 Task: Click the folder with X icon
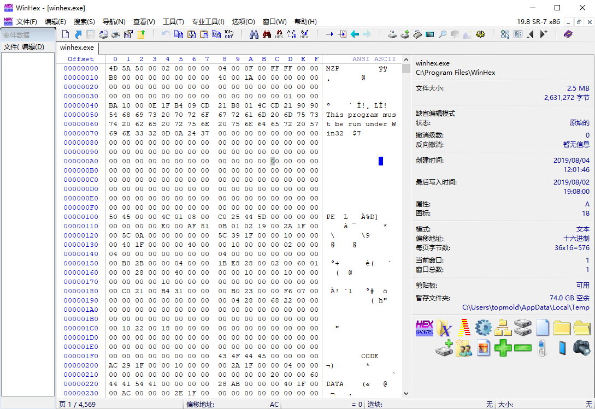pyautogui.click(x=444, y=328)
